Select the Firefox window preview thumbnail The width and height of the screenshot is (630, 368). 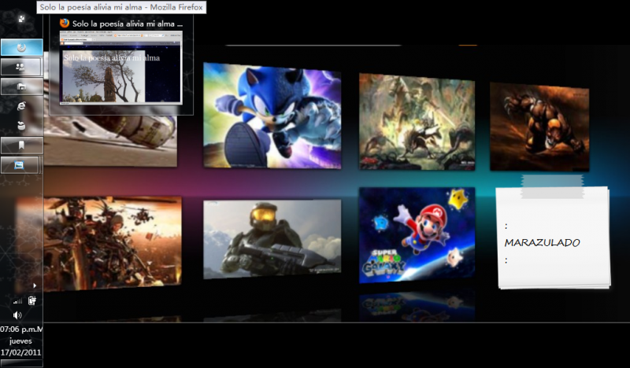pos(121,68)
